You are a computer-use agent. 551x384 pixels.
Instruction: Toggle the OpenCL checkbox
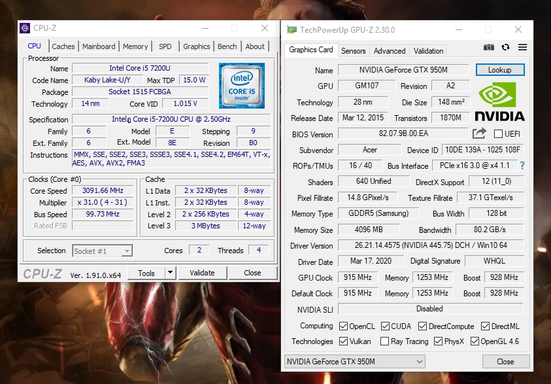pos(343,326)
